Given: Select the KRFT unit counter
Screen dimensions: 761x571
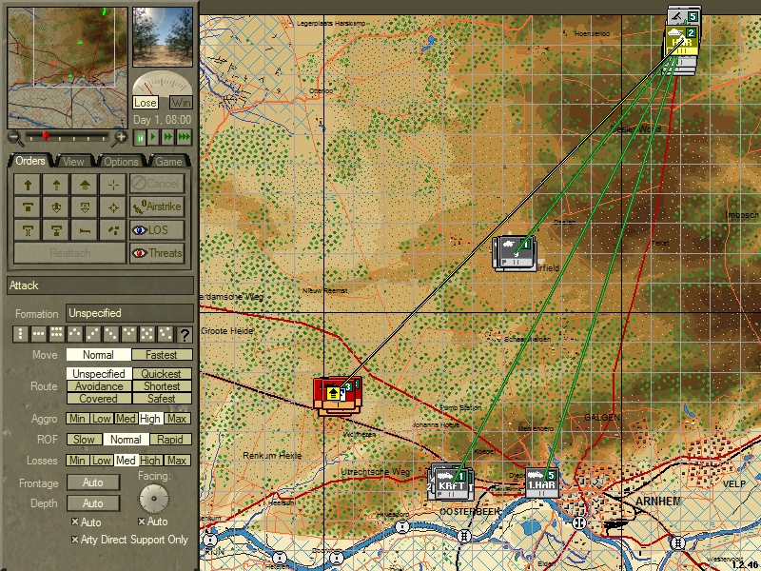Looking at the screenshot, I should coord(451,482).
